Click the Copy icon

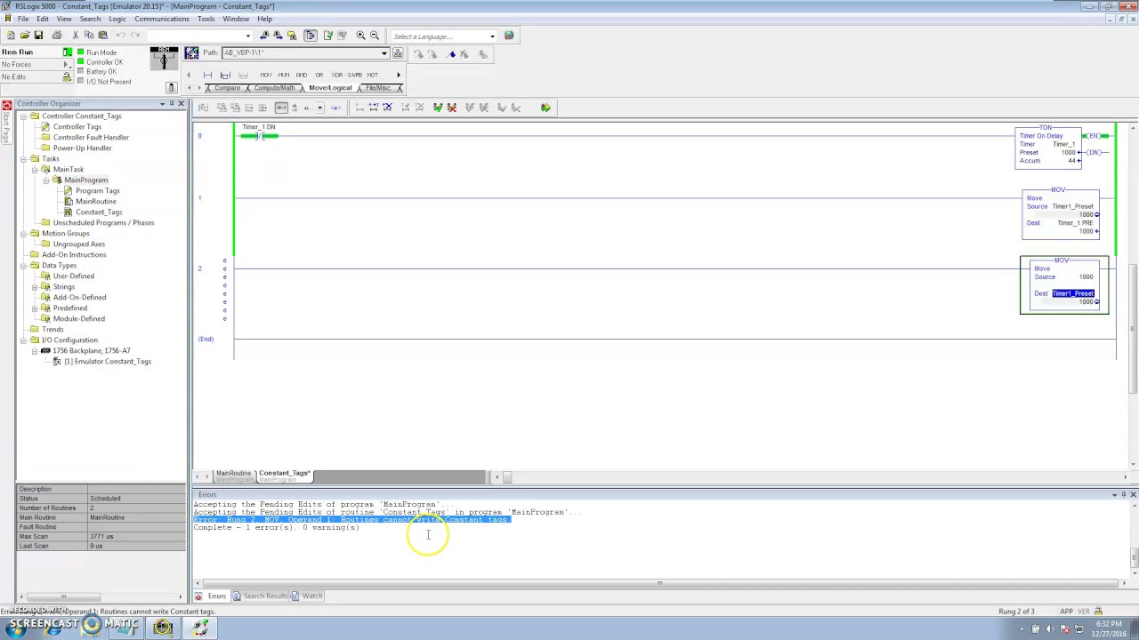(89, 36)
